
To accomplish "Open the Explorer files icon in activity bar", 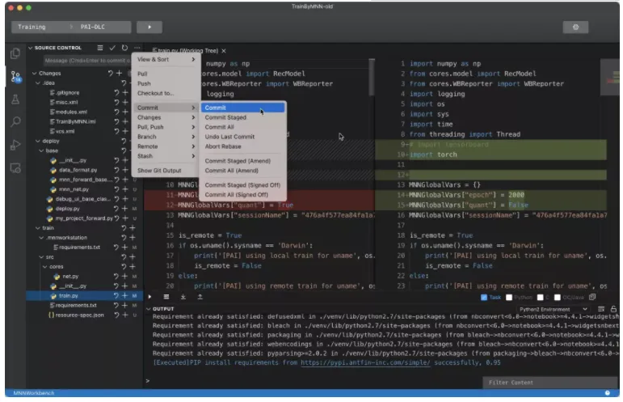I will click(15, 53).
